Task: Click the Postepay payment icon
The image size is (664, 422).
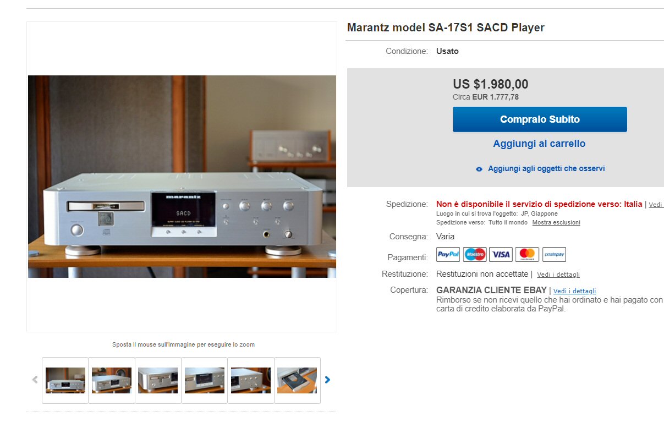Action: 554,254
